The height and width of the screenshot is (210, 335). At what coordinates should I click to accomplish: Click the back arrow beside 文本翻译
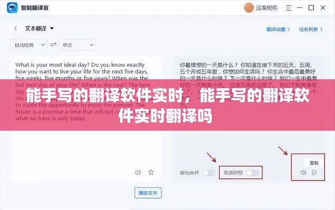16,28
